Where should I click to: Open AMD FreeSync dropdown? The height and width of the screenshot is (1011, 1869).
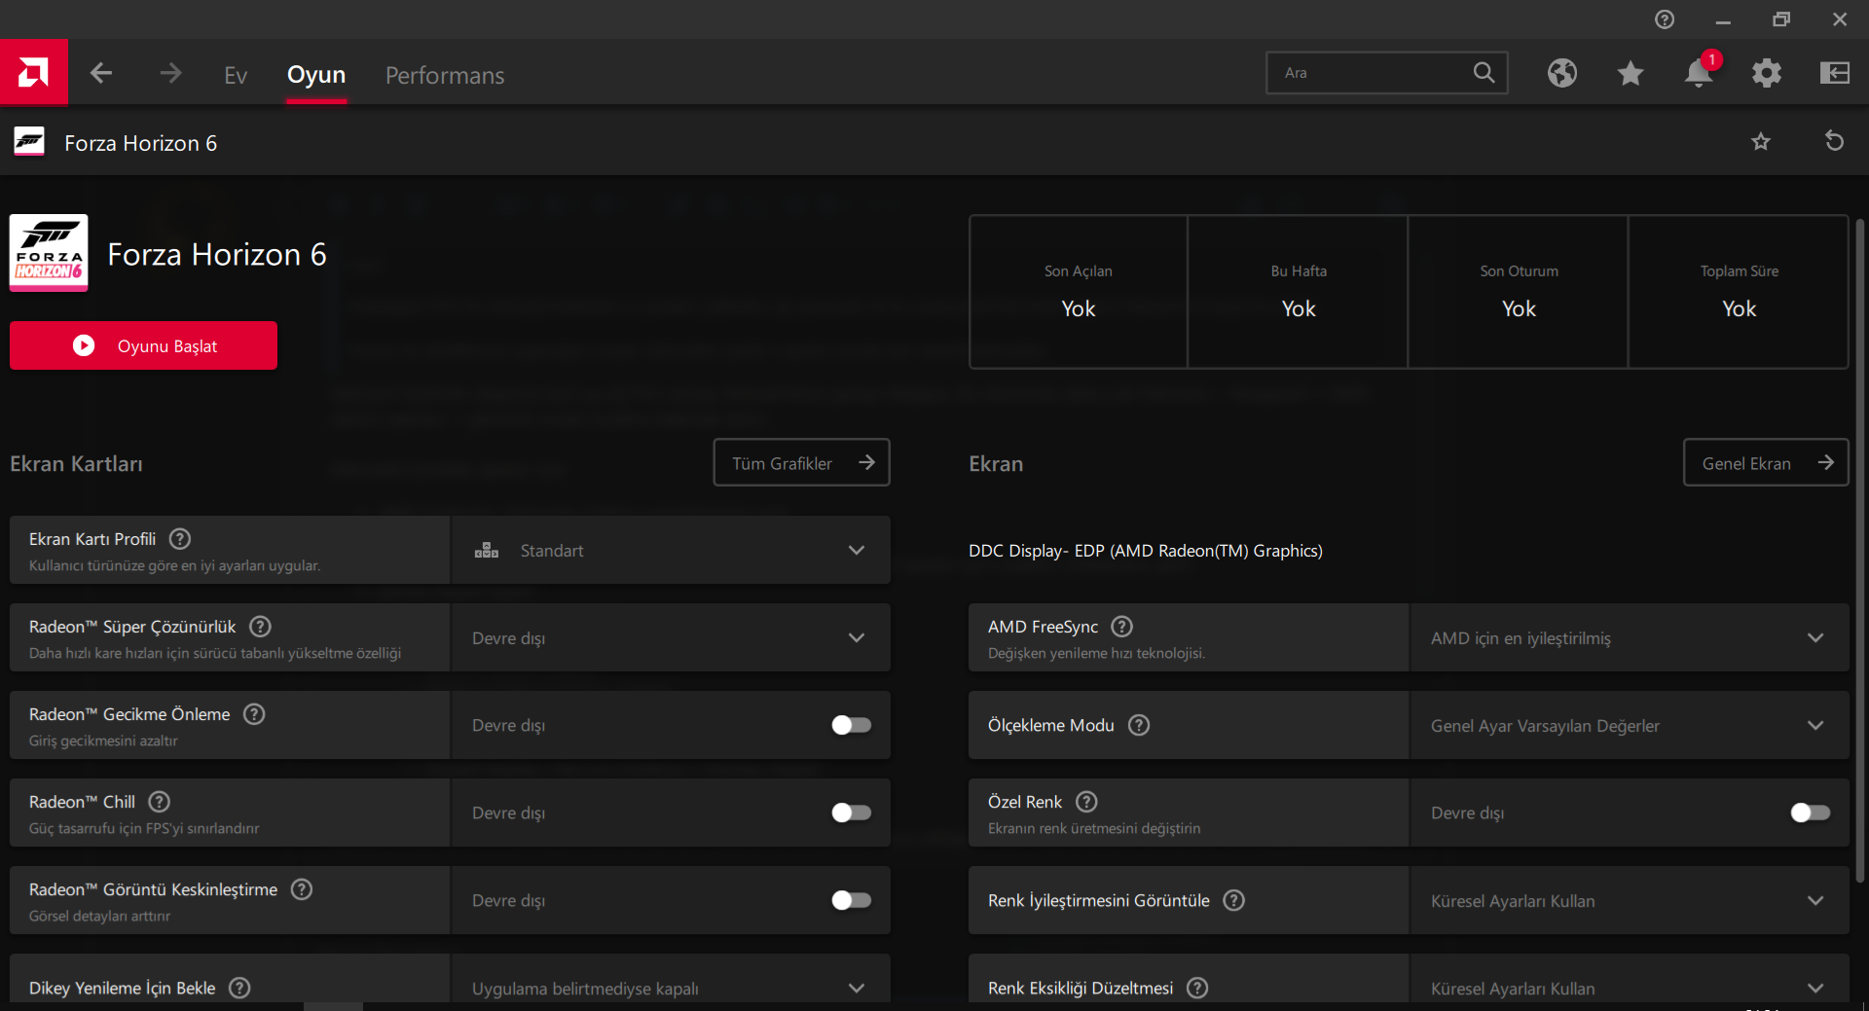tap(1629, 637)
